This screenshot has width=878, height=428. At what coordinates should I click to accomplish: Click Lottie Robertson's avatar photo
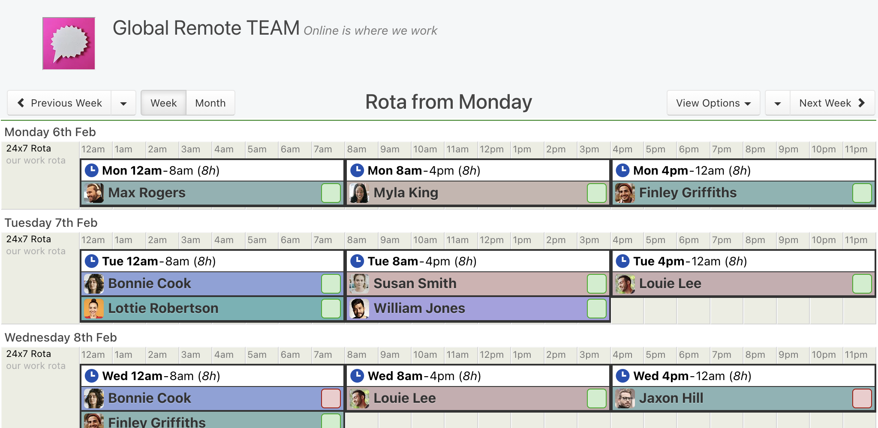[94, 309]
